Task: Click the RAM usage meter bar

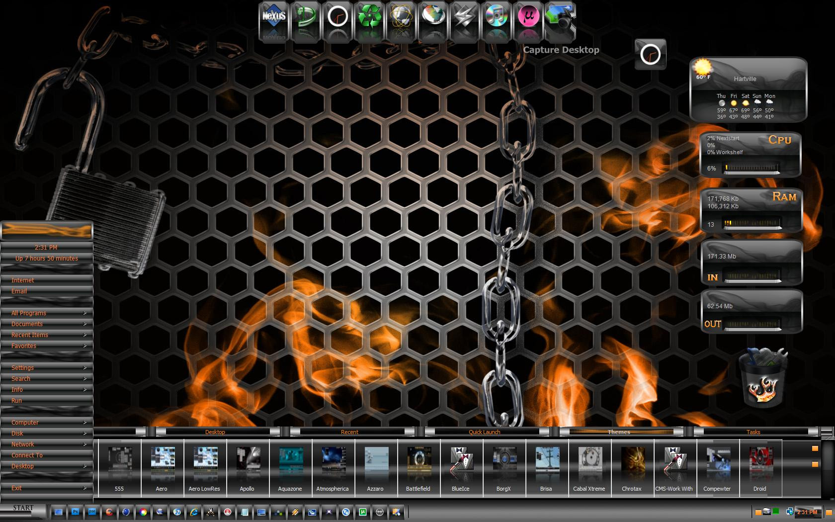Action: 752,224
